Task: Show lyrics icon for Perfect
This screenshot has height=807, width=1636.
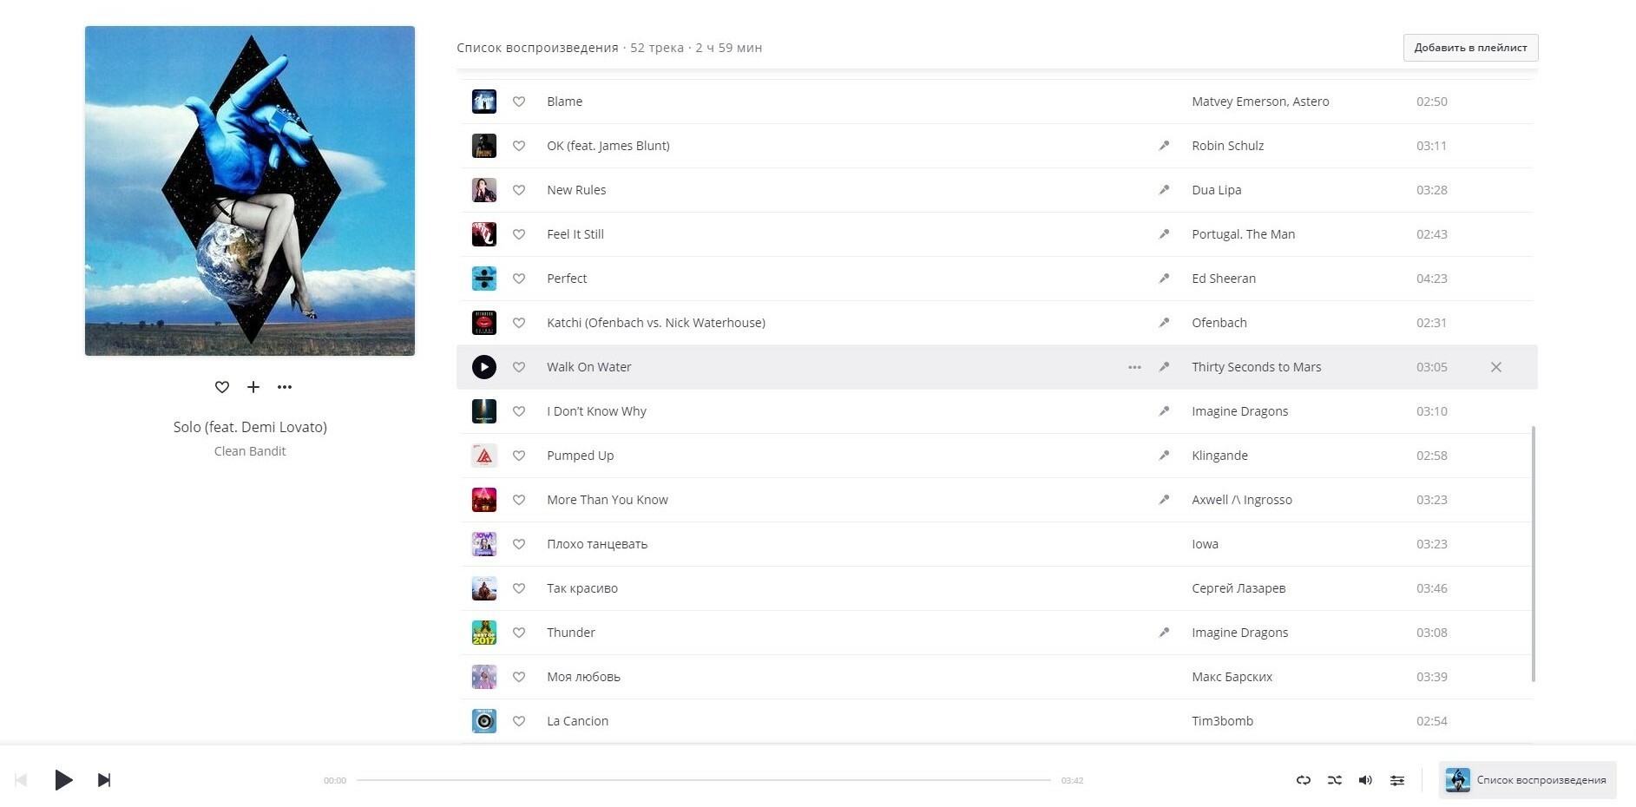Action: click(1164, 279)
